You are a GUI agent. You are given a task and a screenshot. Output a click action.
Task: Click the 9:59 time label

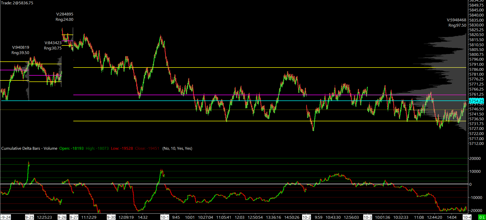[319, 217]
